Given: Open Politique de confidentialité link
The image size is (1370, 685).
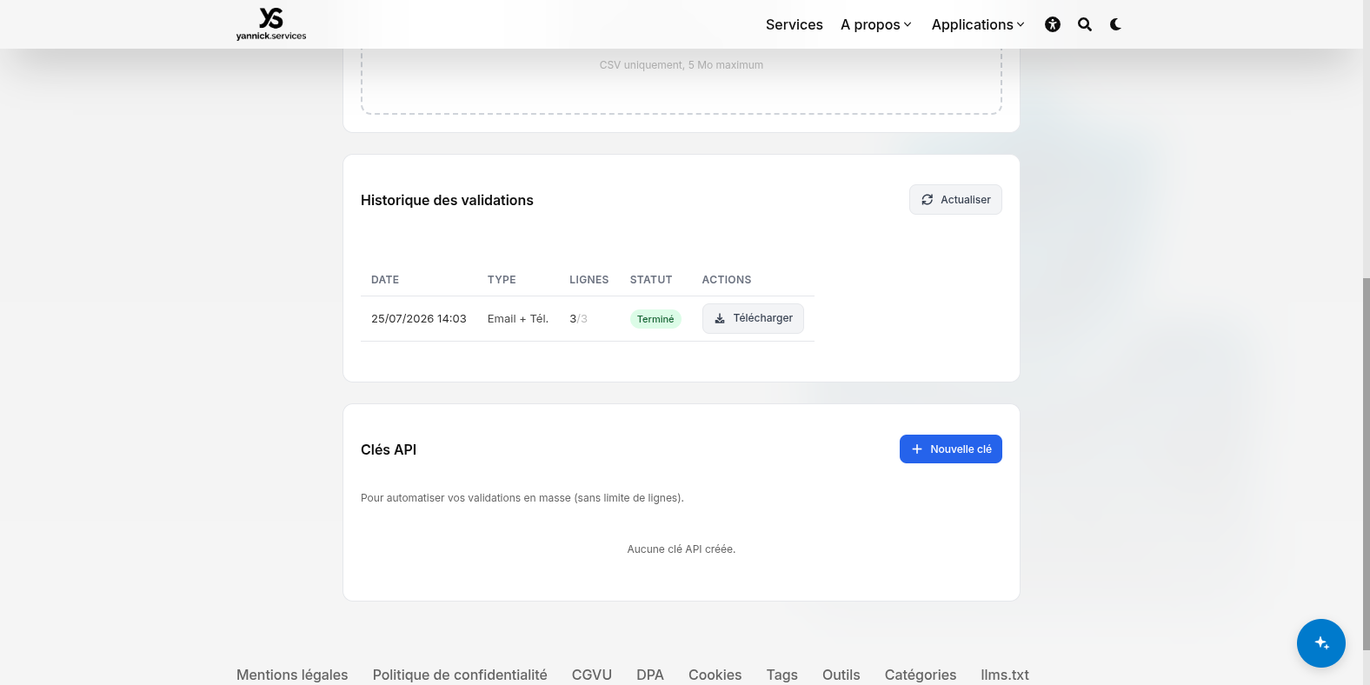Looking at the screenshot, I should pos(460,675).
